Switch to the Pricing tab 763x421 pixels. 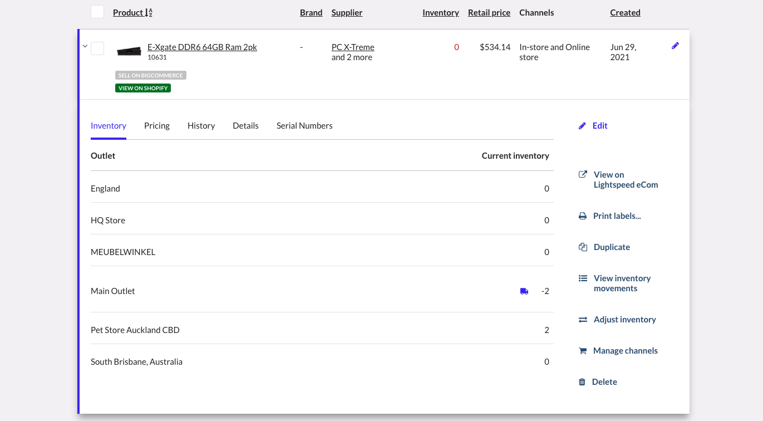(x=156, y=125)
